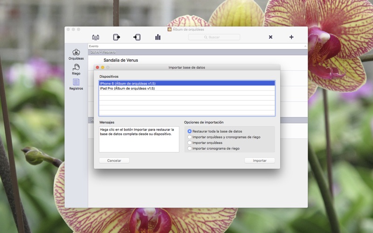Choose 'Importar cronograma de riego' radio option
Screen dimensions: 373x233
coord(190,148)
